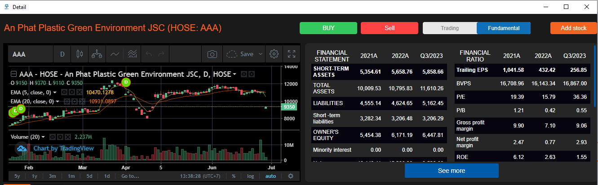
Task: Open settings for the Volume (20) indicator
Action: tap(60, 137)
